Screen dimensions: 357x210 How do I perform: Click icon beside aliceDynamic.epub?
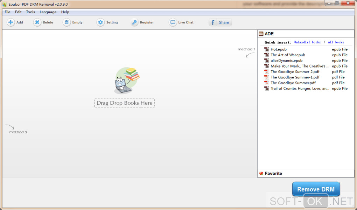pyautogui.click(x=266, y=60)
